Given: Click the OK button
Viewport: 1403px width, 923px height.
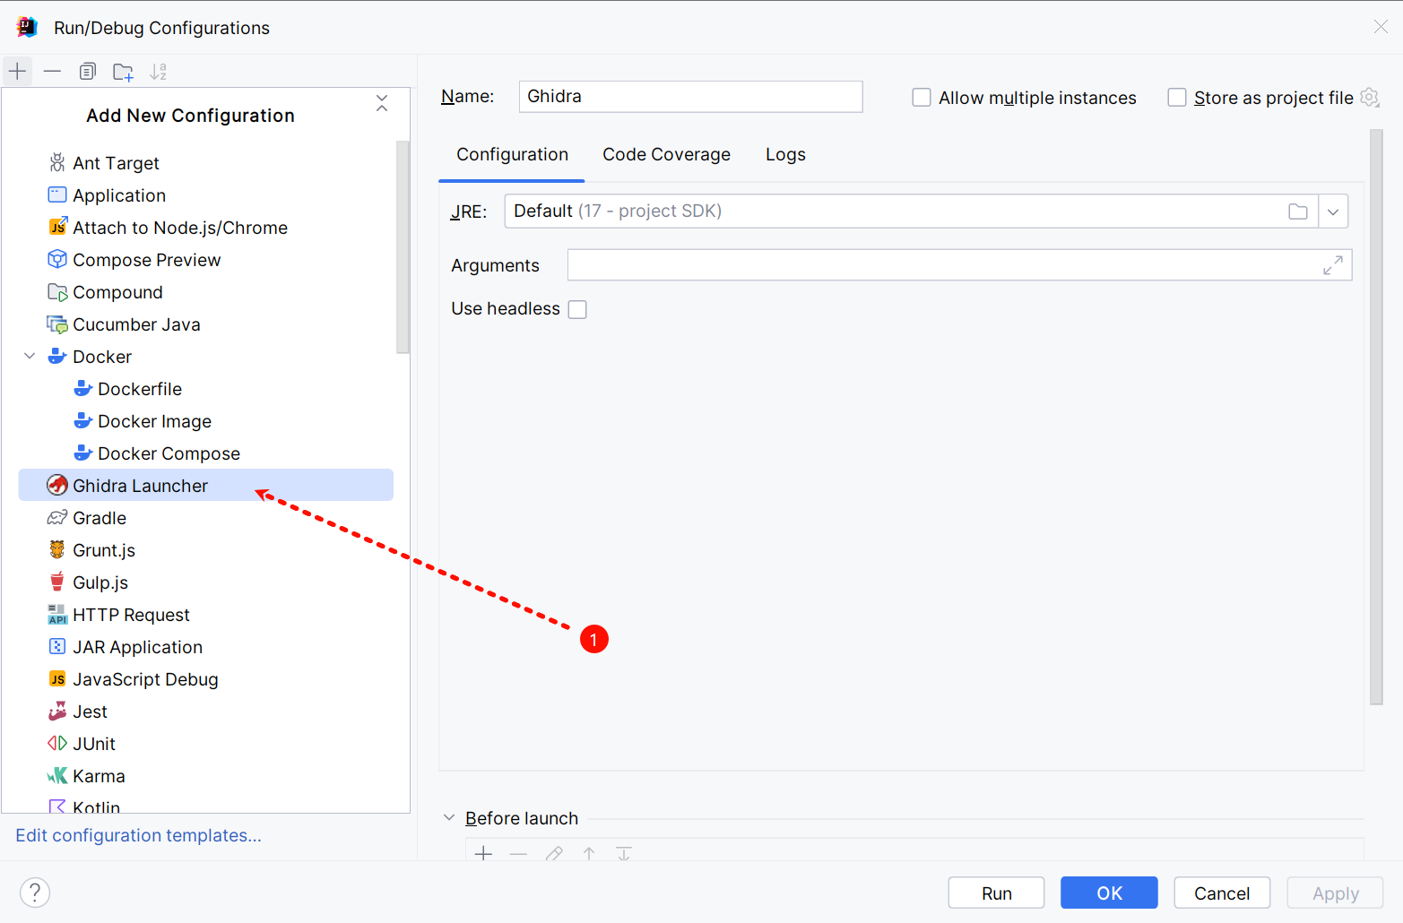Looking at the screenshot, I should tap(1109, 893).
